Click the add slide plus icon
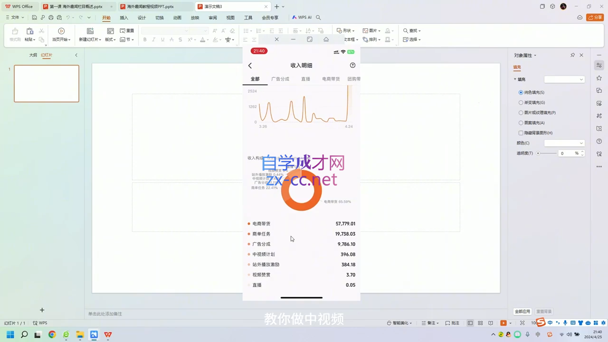Screen dimensions: 608x342 click(42, 310)
